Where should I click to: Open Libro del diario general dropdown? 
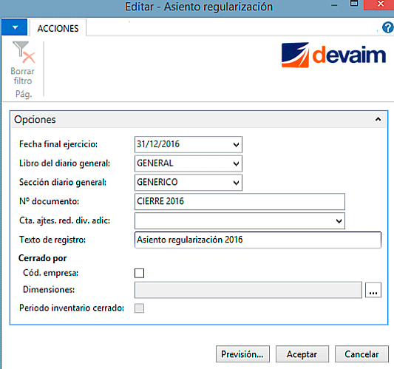pos(236,163)
